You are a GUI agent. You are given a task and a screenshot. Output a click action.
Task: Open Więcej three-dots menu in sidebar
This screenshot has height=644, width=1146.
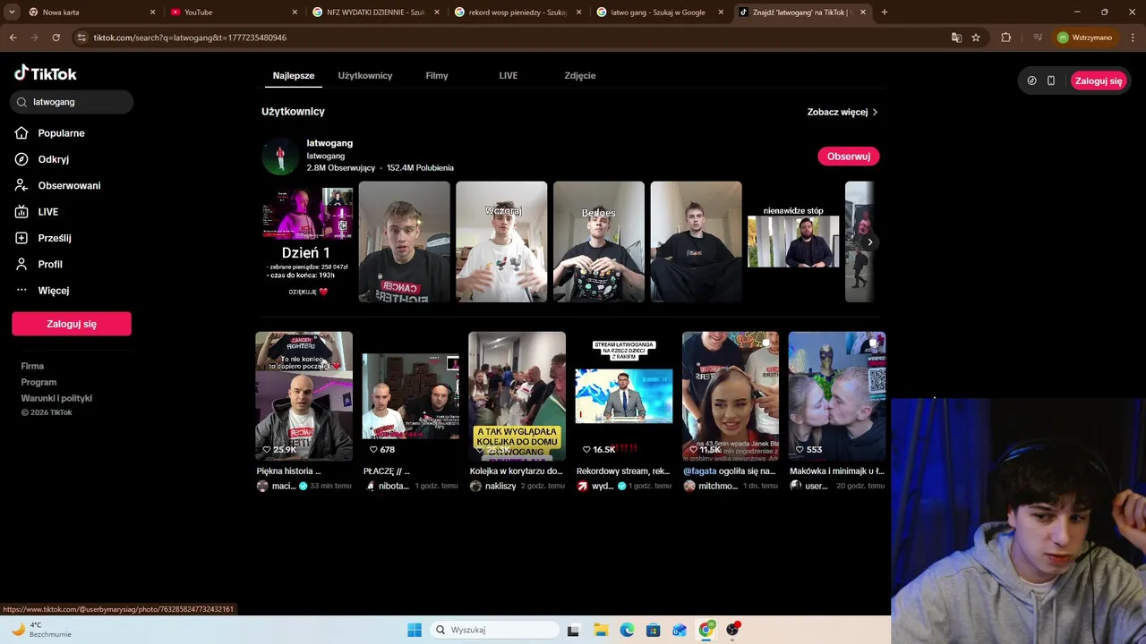tap(21, 290)
